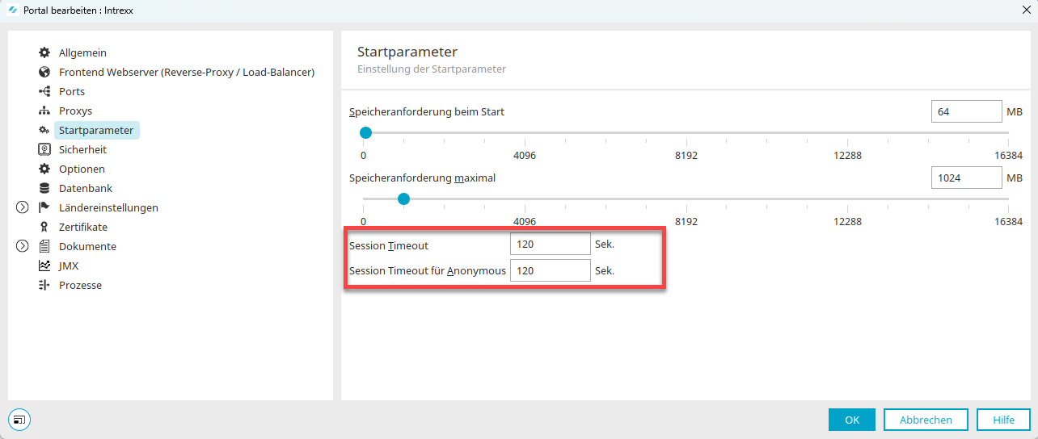Expand the Dokumente tree node
This screenshot has width=1038, height=439.
(x=23, y=246)
